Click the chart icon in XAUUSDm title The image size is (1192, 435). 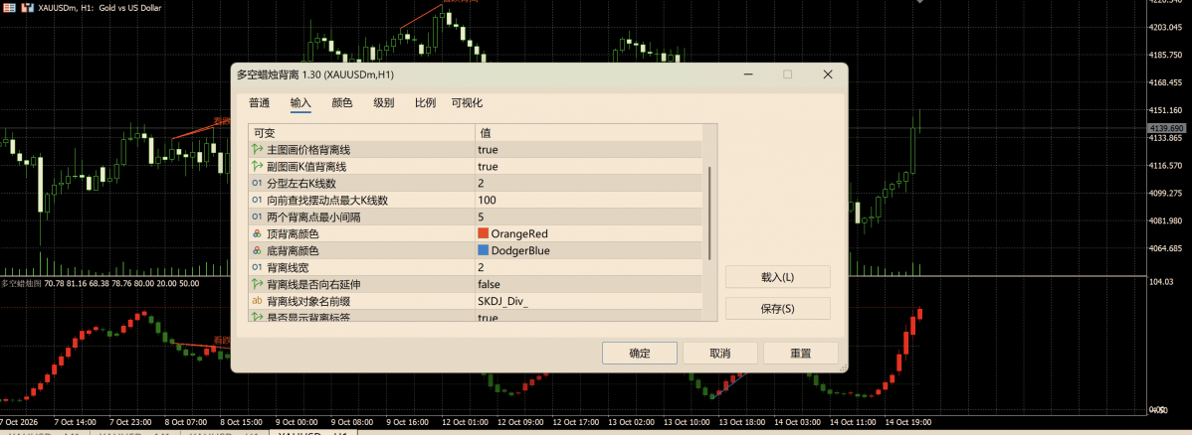(x=28, y=7)
